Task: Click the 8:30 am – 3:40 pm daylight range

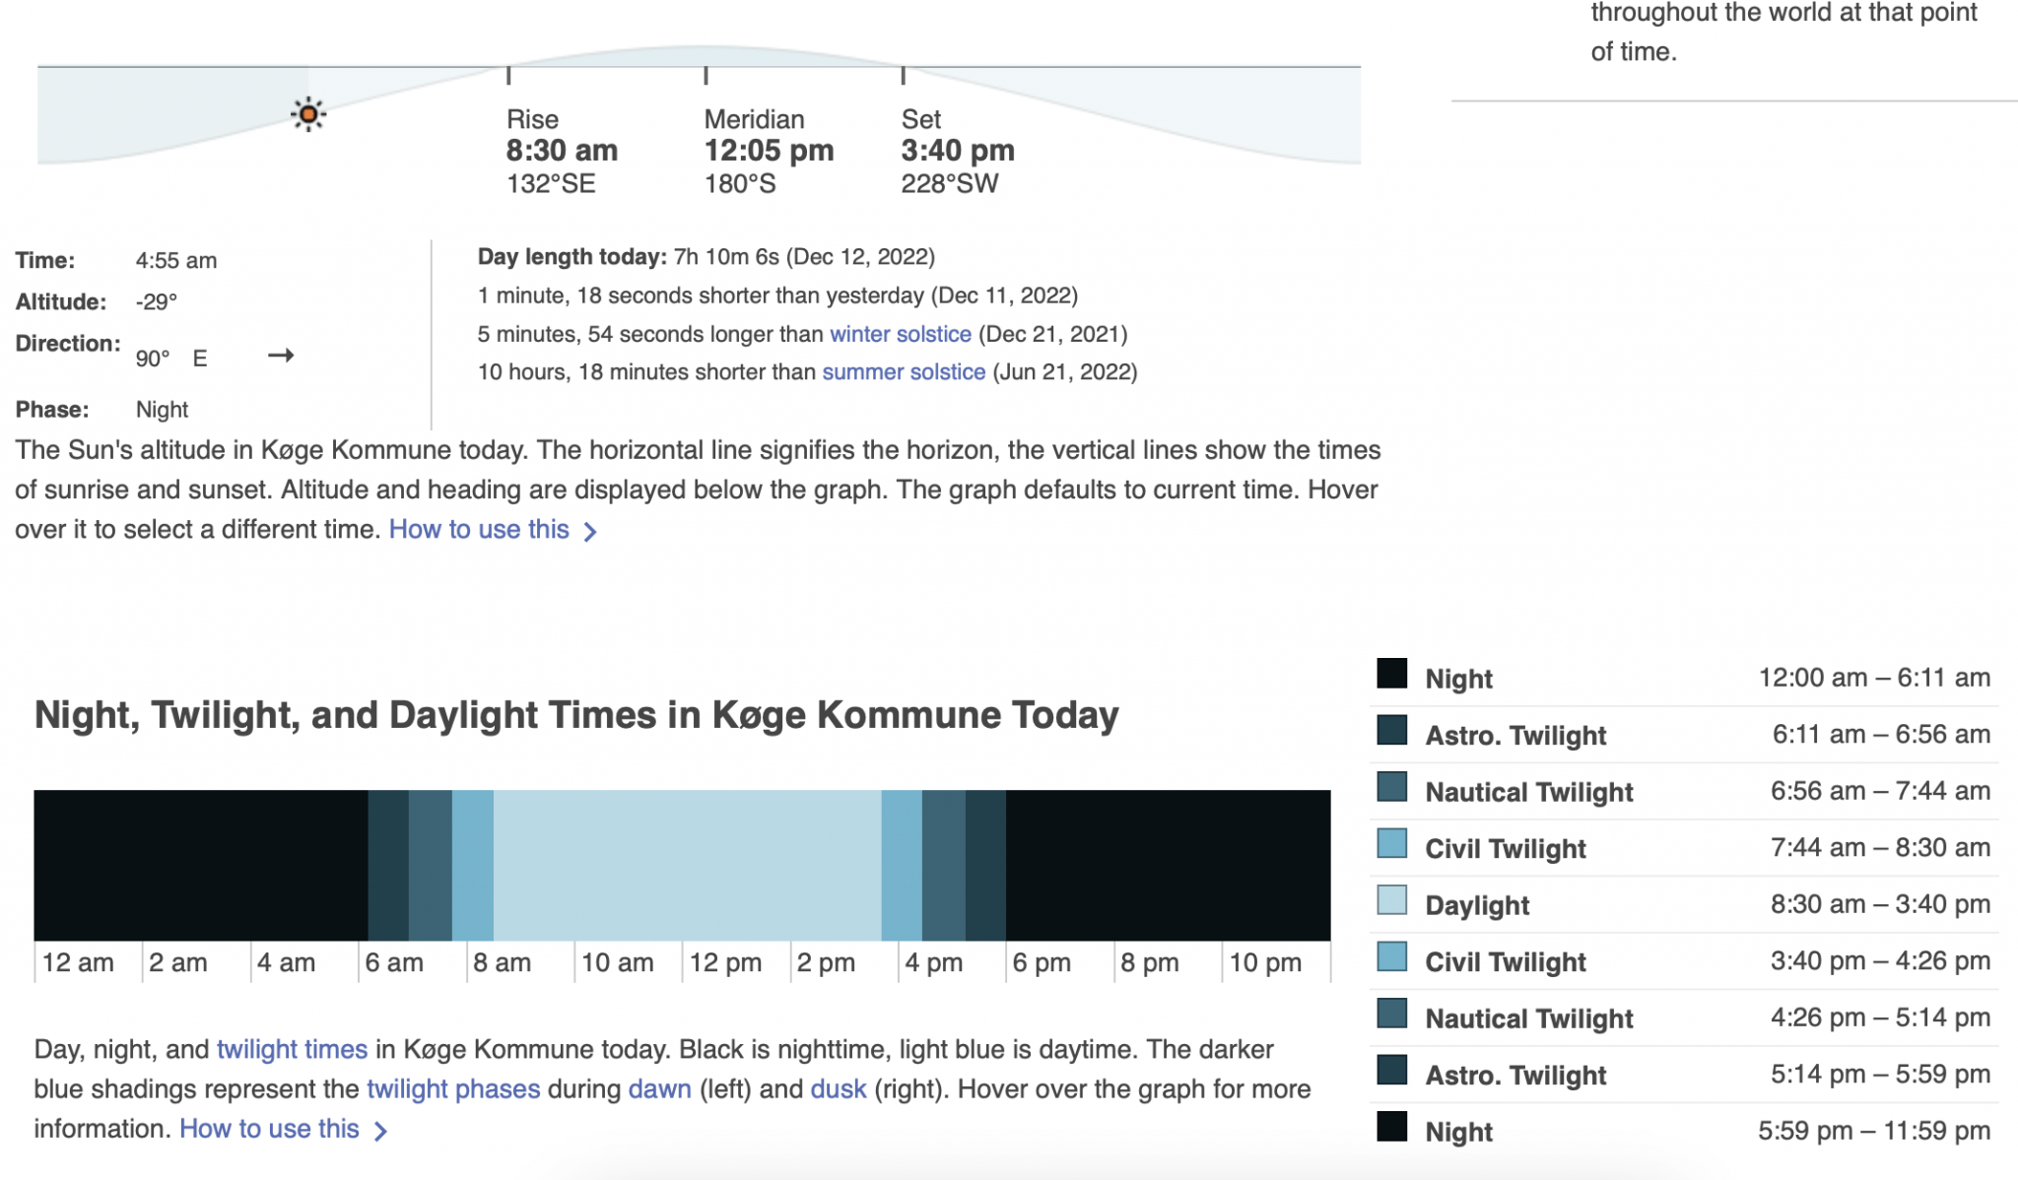Action: click(x=1880, y=904)
